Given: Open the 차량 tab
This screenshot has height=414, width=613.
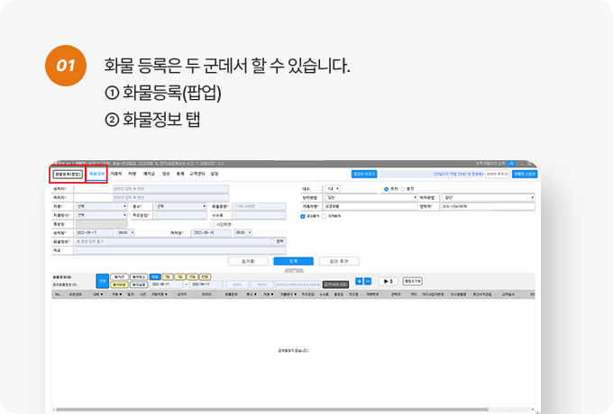Looking at the screenshot, I should pos(133,174).
